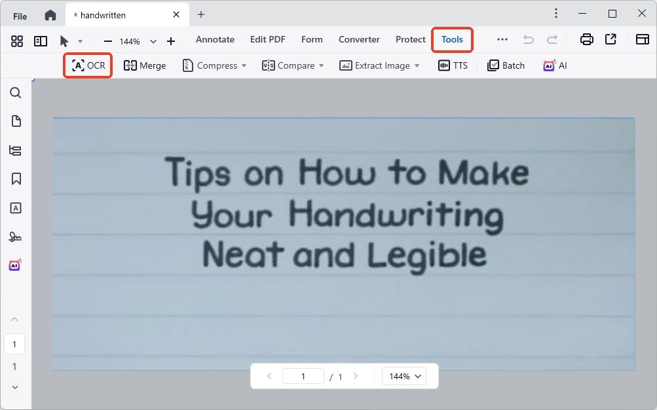
Task: Launch the TTS text-to-speech tool
Action: tap(453, 65)
